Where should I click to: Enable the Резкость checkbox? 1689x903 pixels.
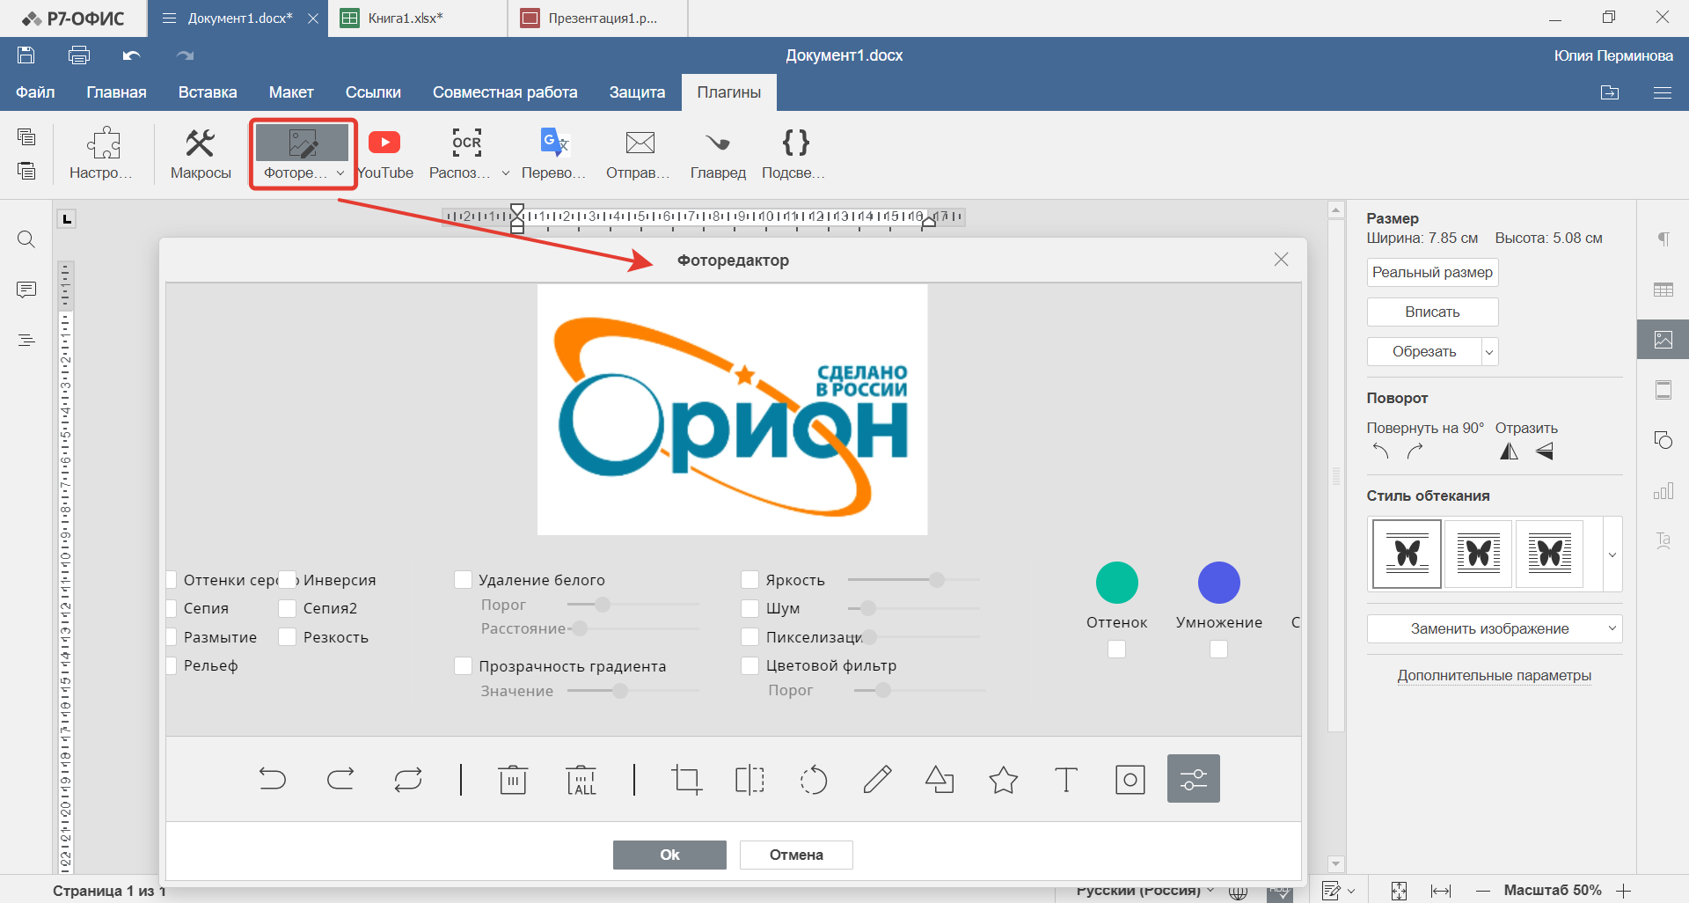pos(287,637)
